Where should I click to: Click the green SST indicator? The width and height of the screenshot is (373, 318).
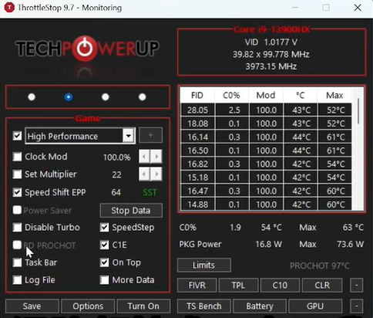point(150,192)
